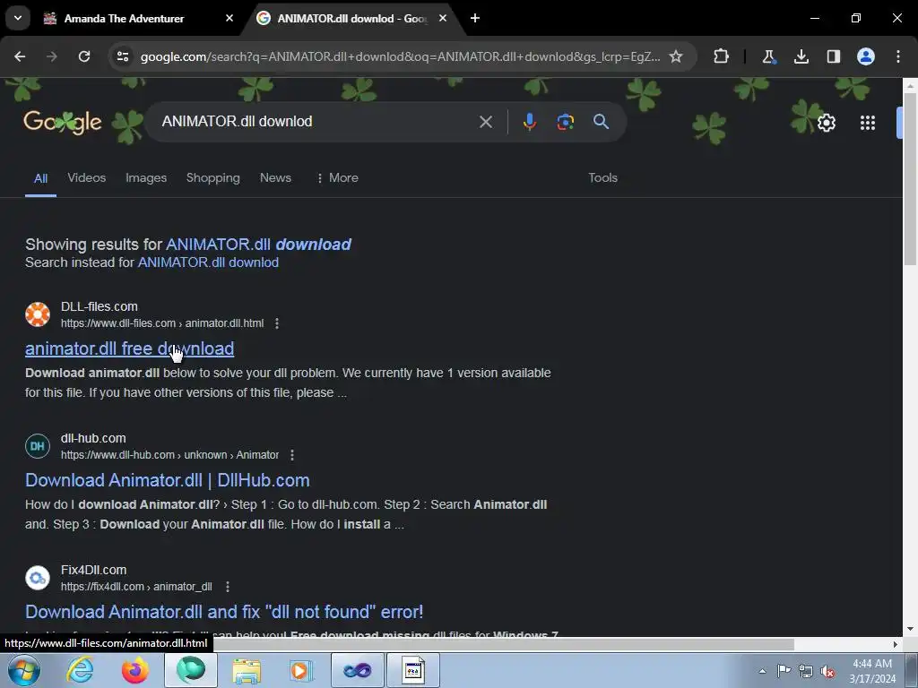Image resolution: width=918 pixels, height=688 pixels.
Task: Switch to News results
Action: [275, 178]
